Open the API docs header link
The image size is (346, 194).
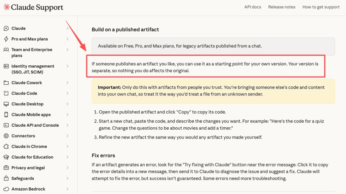[253, 7]
